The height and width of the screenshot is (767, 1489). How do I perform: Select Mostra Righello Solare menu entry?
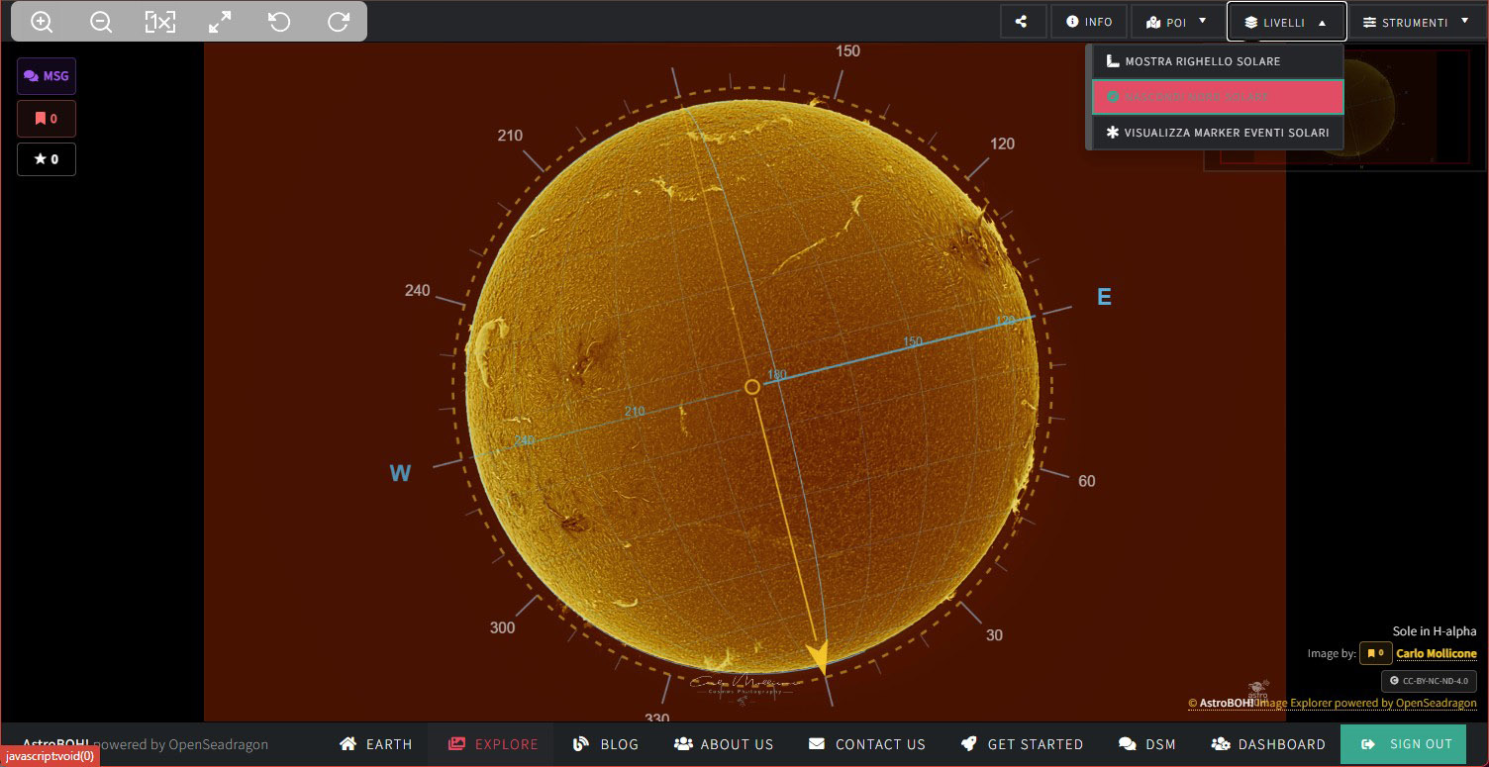(1218, 61)
